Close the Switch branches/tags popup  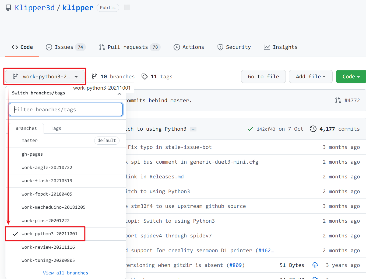pyautogui.click(x=119, y=94)
